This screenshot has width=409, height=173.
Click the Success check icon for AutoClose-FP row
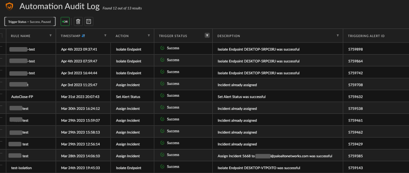click(x=163, y=95)
